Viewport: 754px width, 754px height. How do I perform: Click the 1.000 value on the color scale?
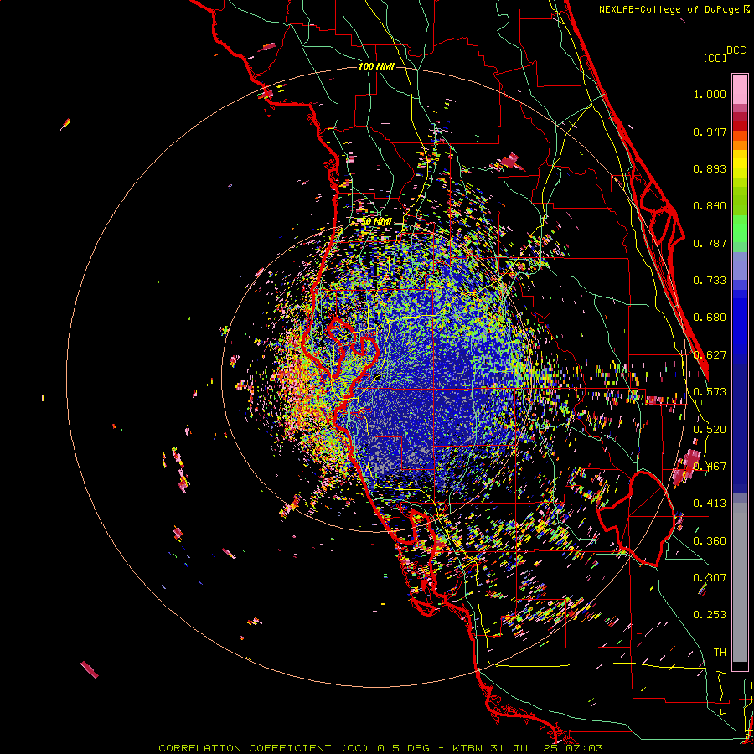[x=710, y=94]
